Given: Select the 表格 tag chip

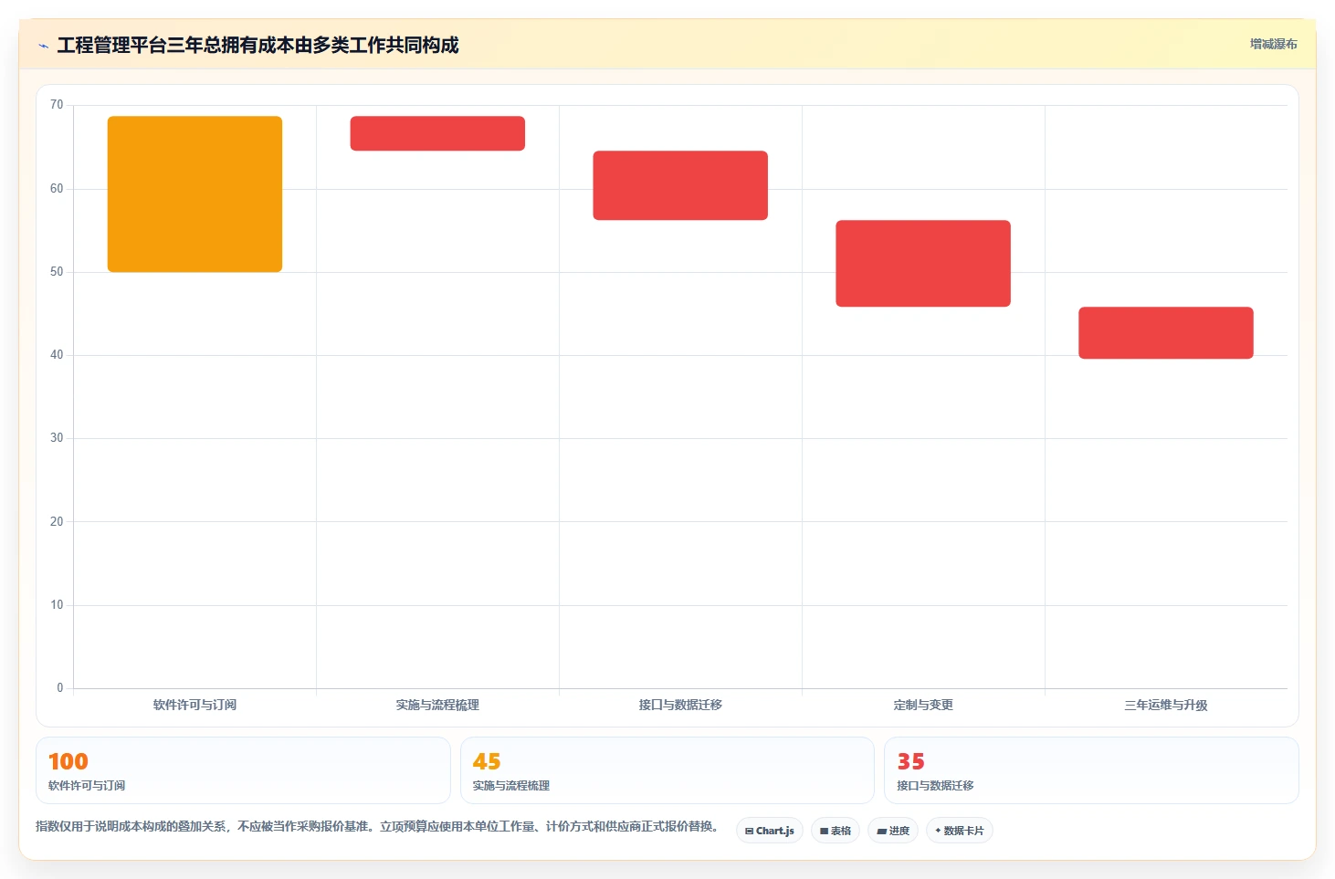Looking at the screenshot, I should tap(836, 831).
